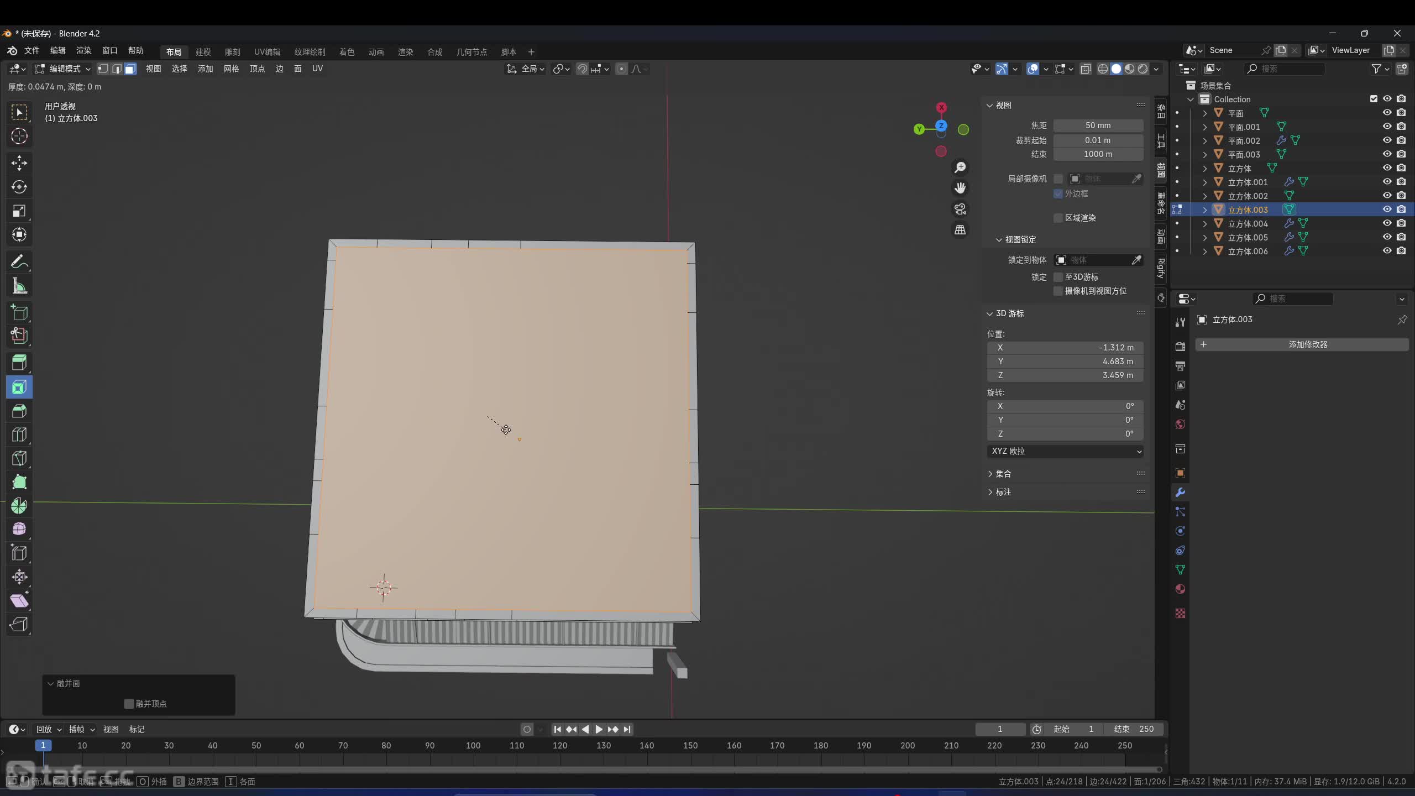Toggle the Collection exclude checkbox

click(x=1374, y=99)
